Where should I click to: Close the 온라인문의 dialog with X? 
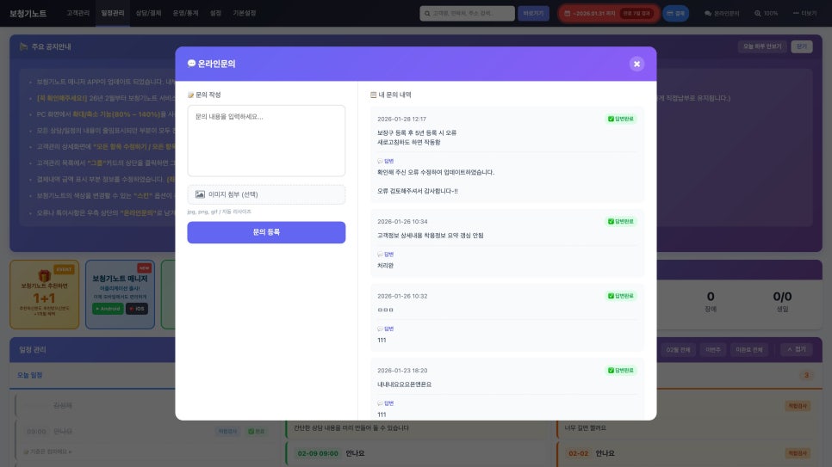636,64
